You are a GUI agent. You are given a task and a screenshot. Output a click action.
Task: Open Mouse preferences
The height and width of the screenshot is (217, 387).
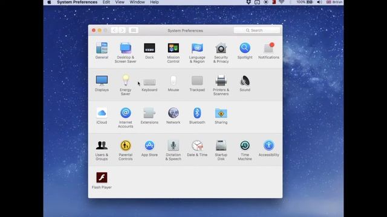tap(174, 83)
